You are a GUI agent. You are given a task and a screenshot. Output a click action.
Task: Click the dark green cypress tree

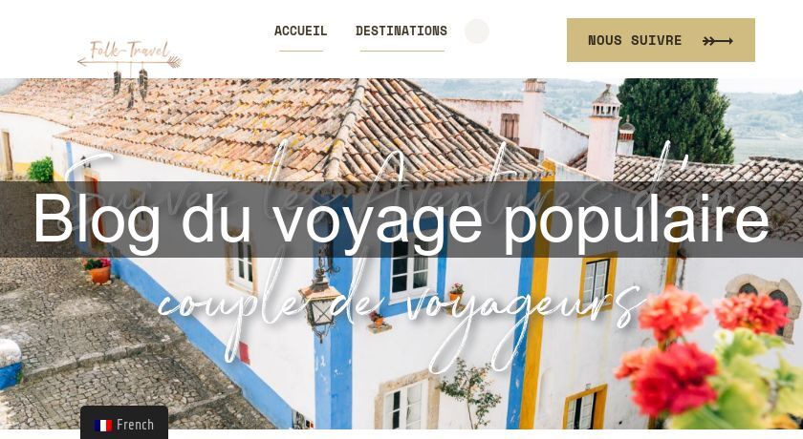coord(675,120)
